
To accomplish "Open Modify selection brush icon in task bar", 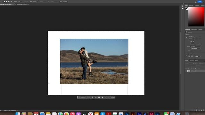I will [89, 97].
